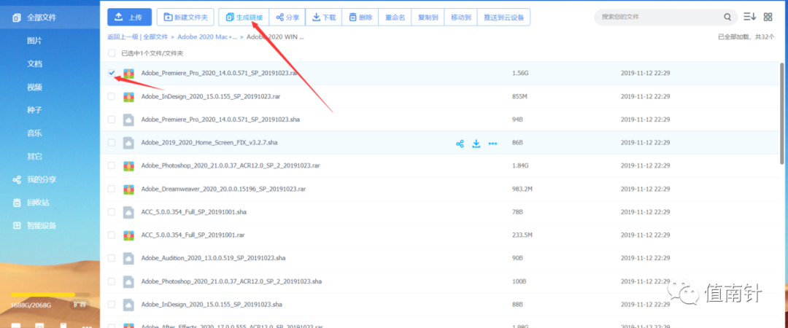Check the ACC_5.0.0.354 .rar checkbox
This screenshot has height=328, width=788.
pos(112,235)
